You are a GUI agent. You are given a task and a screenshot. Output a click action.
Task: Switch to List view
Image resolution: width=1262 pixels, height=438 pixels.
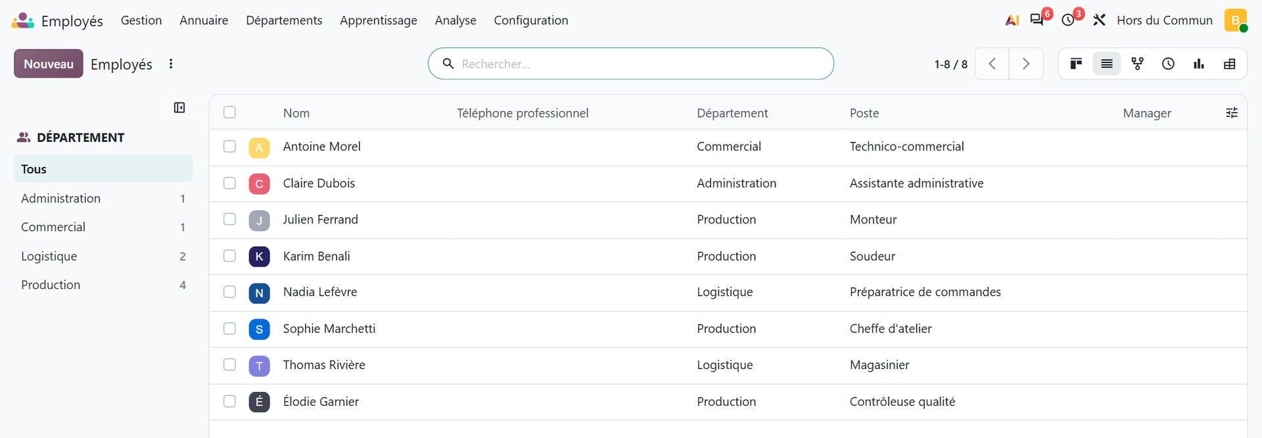click(1107, 64)
